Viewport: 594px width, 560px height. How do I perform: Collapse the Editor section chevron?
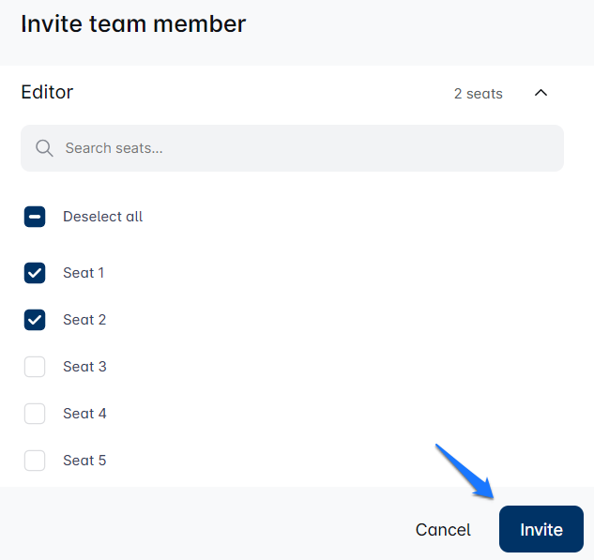point(541,93)
